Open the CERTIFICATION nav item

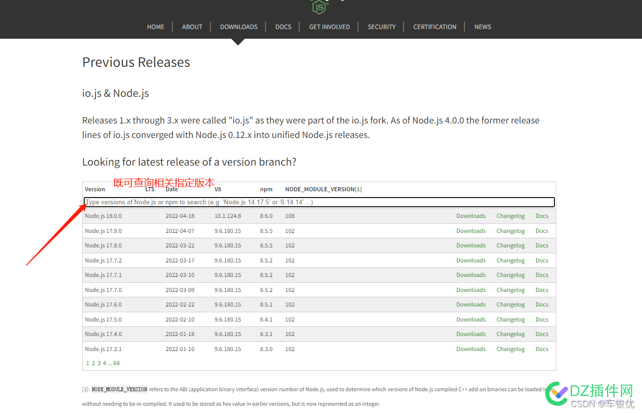435,27
